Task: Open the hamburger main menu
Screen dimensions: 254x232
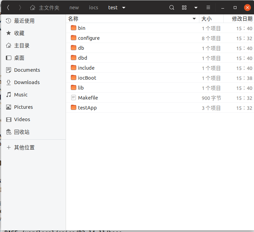Action: pyautogui.click(x=208, y=8)
